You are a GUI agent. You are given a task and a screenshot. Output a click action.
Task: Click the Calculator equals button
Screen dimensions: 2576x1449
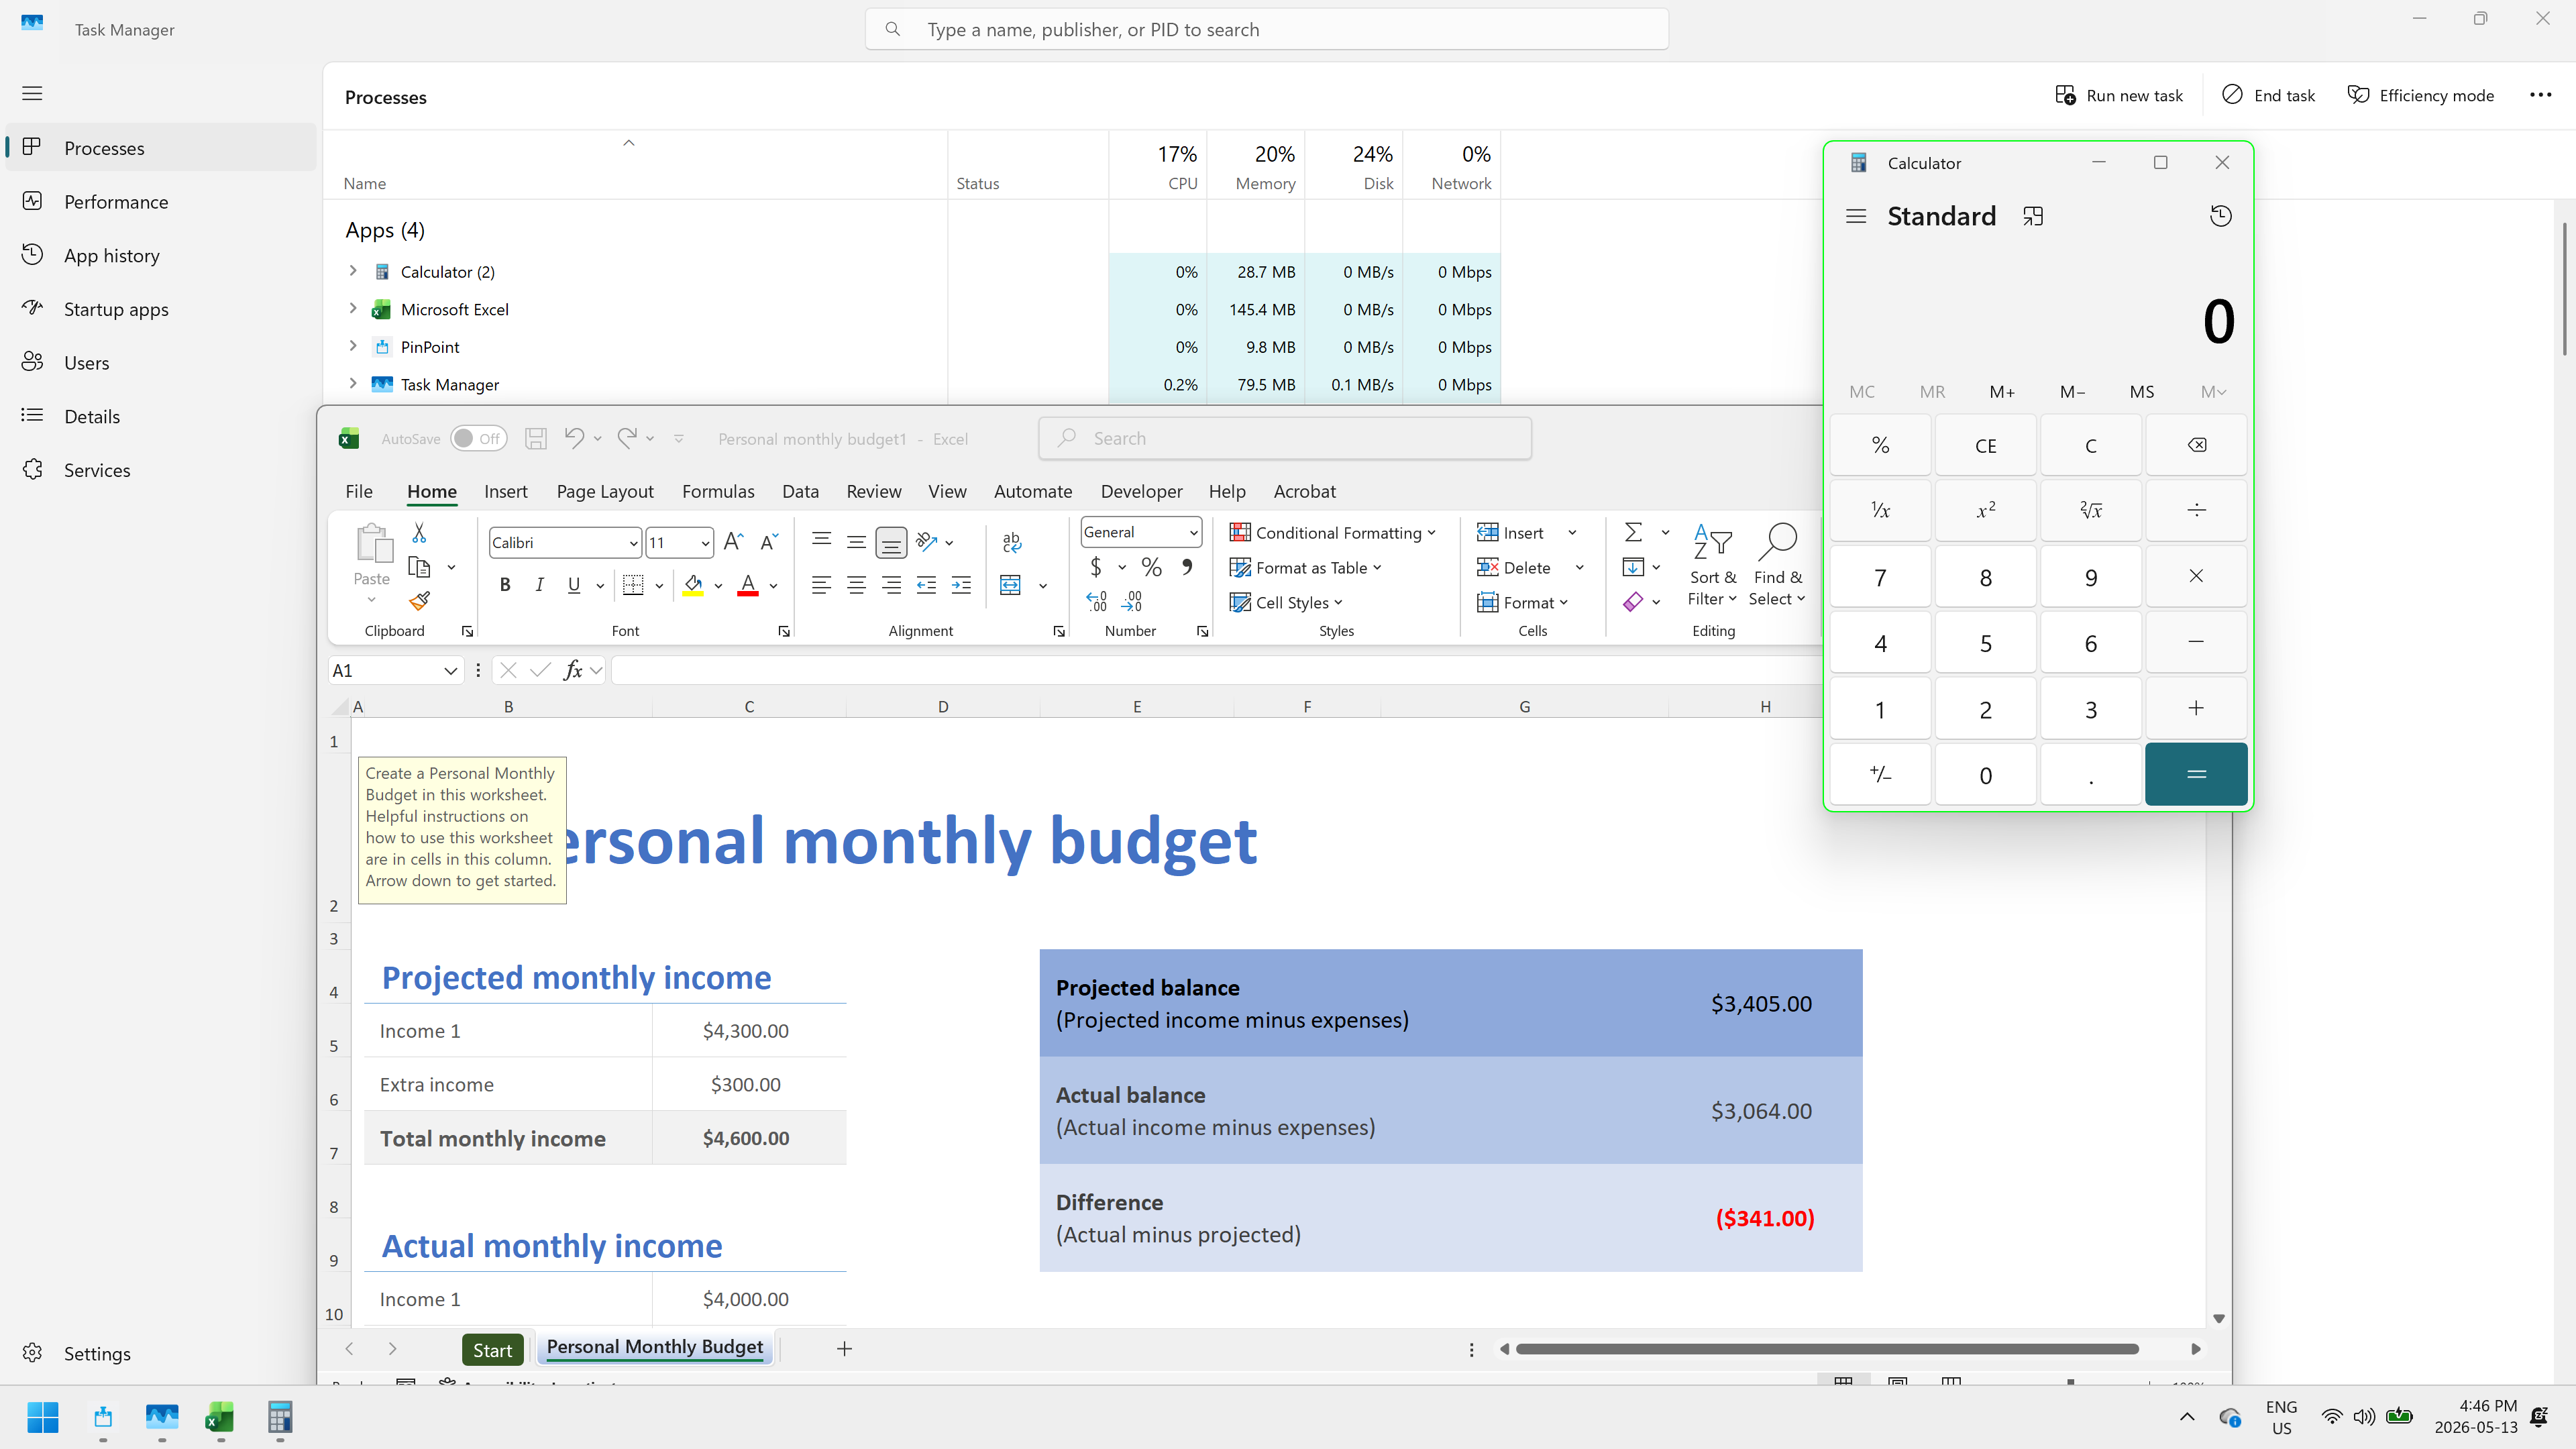tap(2196, 774)
